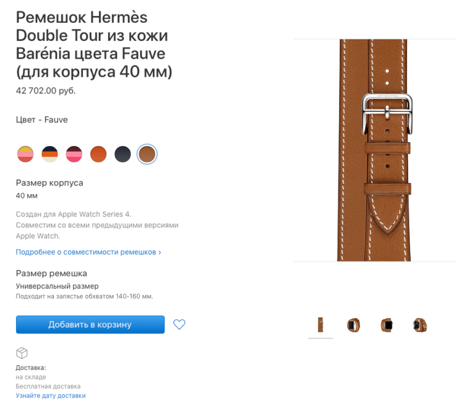Click the large strap product image
Image resolution: width=464 pixels, height=403 pixels.
coord(374,150)
